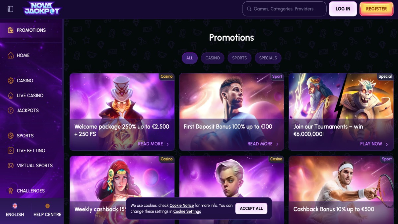Filter promotions by Casino tab
Screen dimensions: 398x224
[x=213, y=58]
